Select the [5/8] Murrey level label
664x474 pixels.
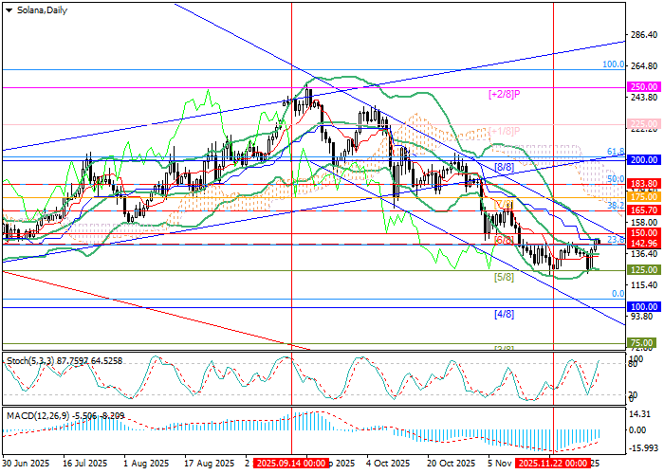pos(504,277)
